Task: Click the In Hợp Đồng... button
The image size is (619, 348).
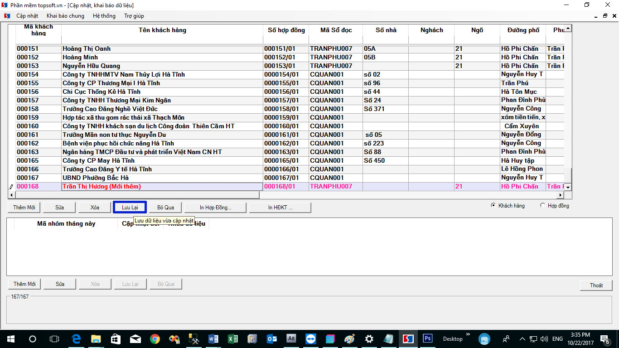Action: (x=215, y=208)
